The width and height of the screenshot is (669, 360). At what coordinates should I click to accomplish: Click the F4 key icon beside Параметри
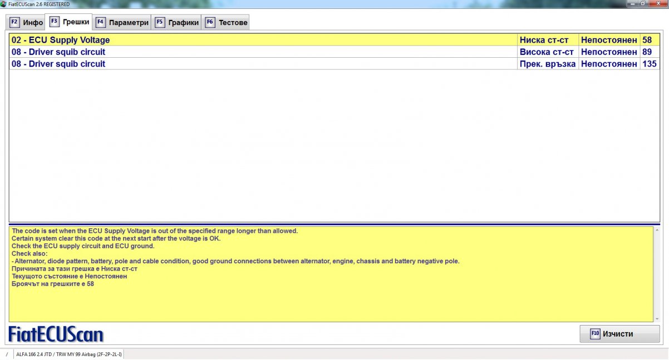pos(101,23)
